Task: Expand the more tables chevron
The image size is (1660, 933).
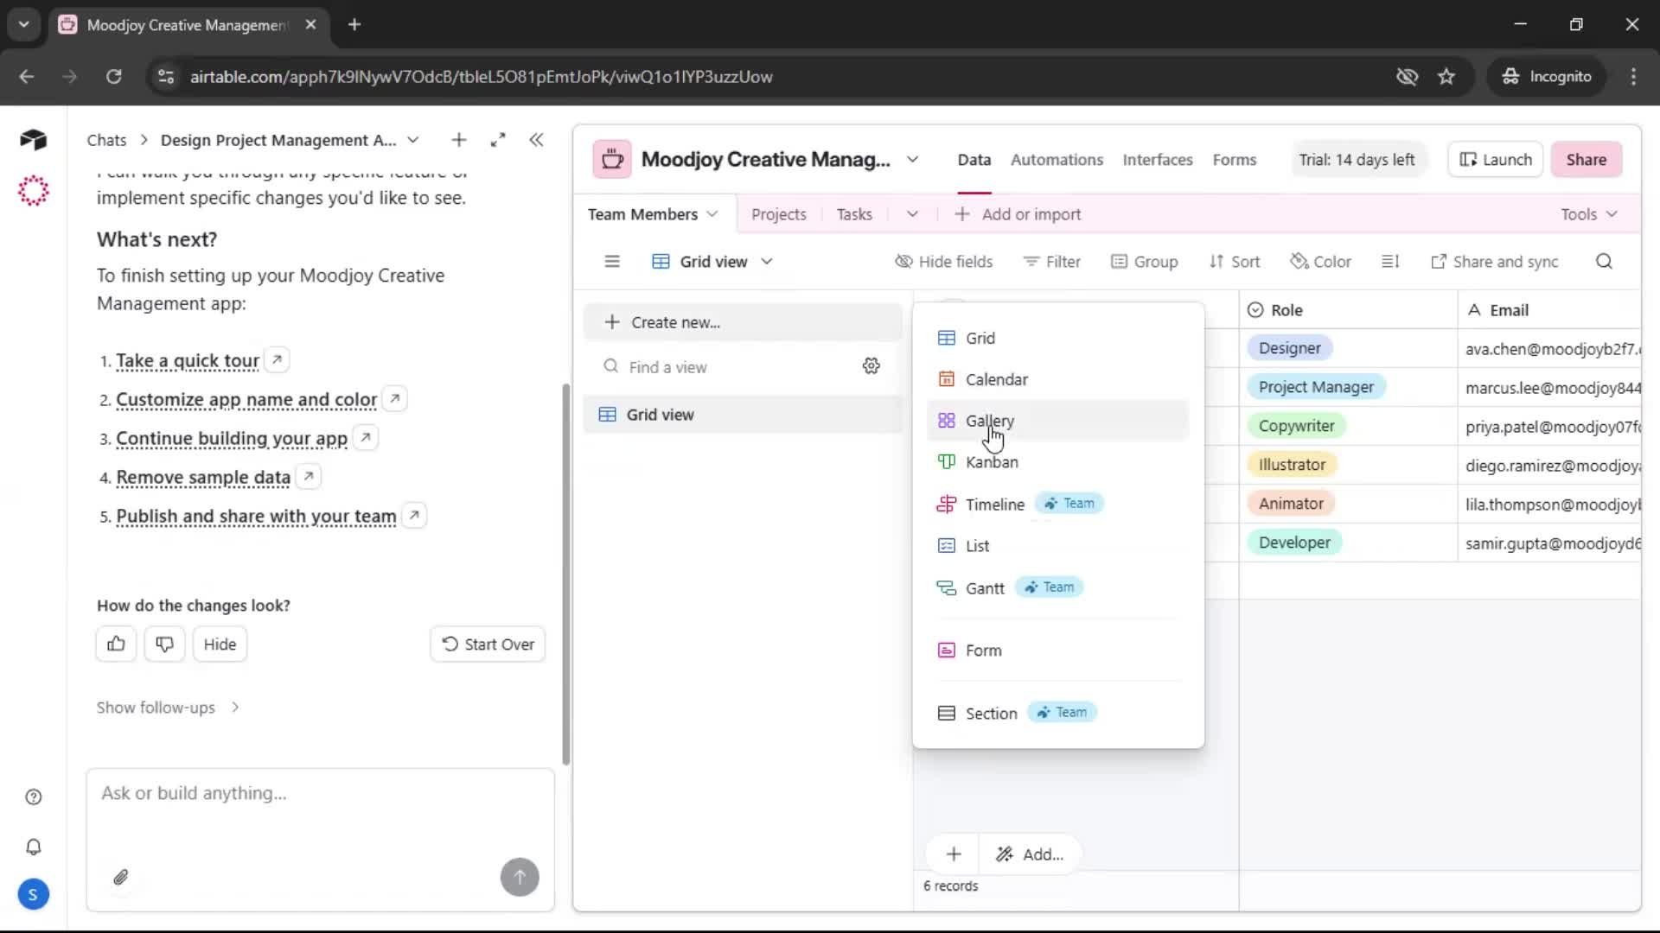Action: [x=912, y=214]
